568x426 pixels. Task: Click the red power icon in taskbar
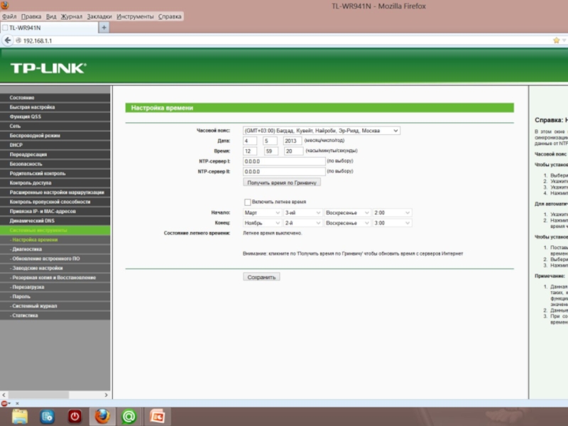75,416
